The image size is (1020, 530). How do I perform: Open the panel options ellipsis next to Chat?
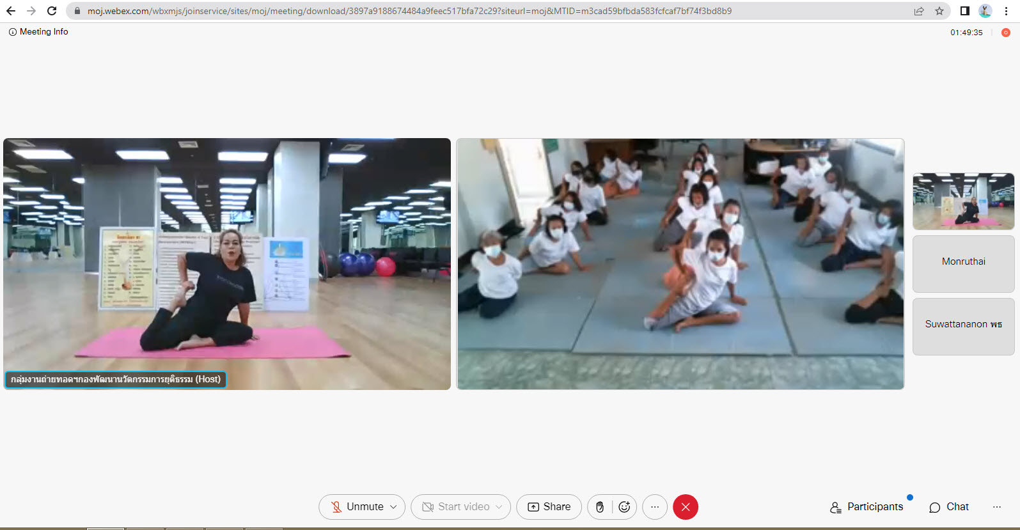click(997, 507)
